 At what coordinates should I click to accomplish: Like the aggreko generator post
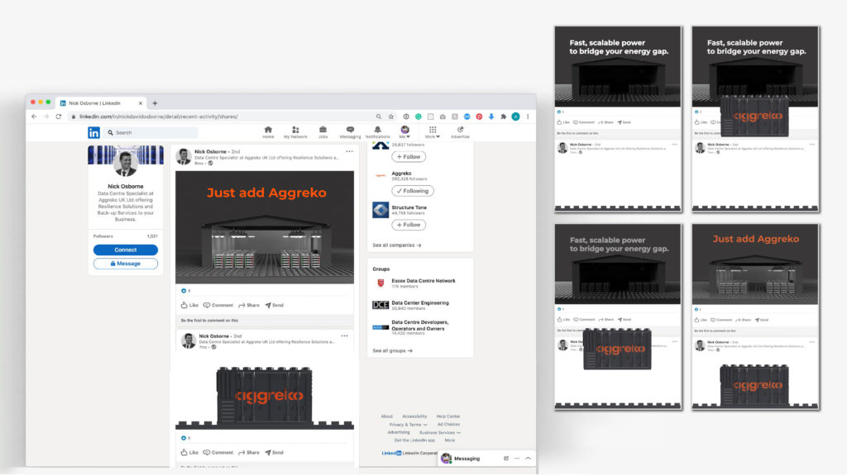click(x=189, y=453)
